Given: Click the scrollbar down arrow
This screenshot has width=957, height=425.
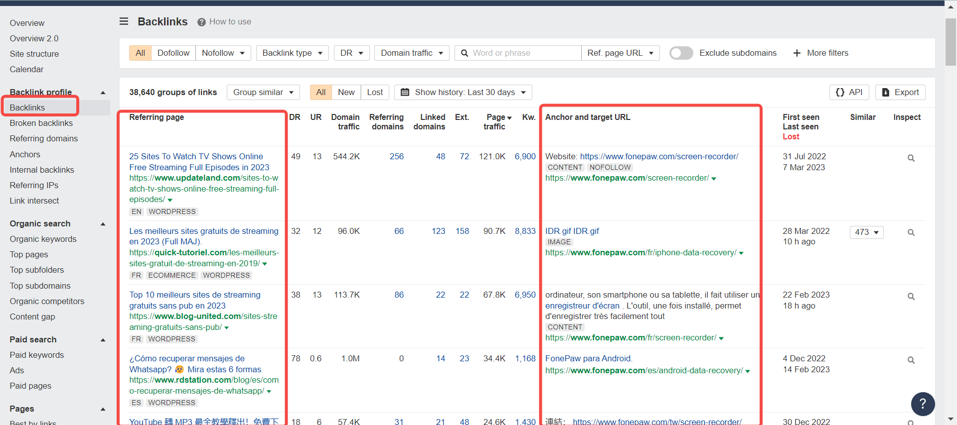Looking at the screenshot, I should click(951, 420).
